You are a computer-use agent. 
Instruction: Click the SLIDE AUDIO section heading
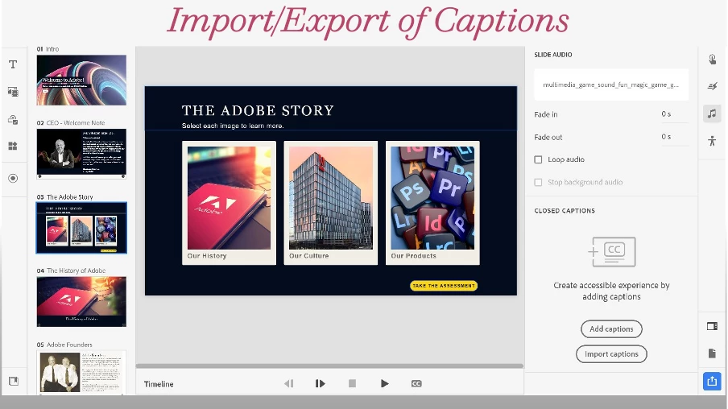[553, 55]
